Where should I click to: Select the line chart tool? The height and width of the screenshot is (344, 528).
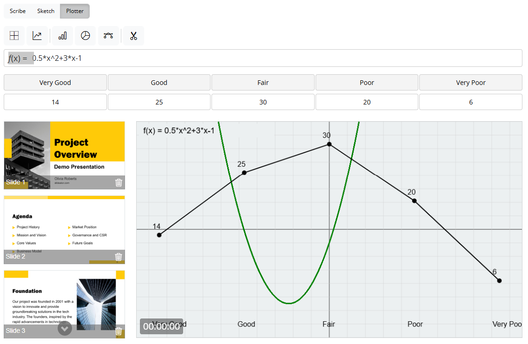tap(37, 36)
